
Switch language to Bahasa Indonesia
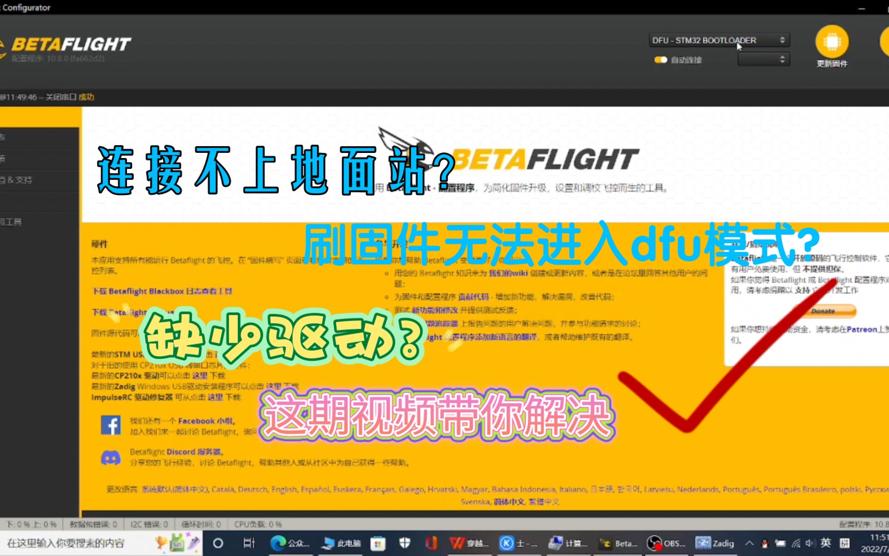pos(523,489)
